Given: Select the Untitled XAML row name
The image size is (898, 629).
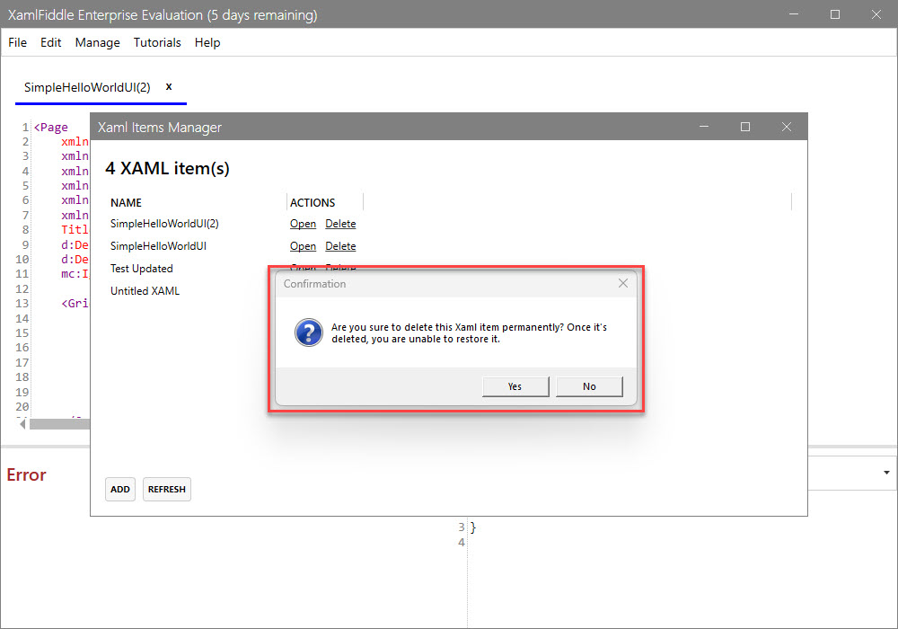Looking at the screenshot, I should click(145, 290).
